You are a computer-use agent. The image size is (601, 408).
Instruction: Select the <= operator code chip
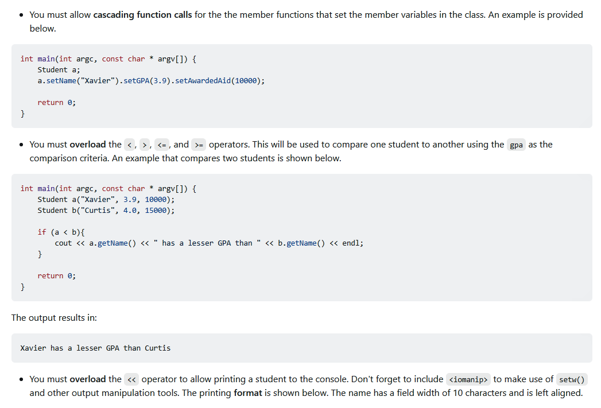coord(161,145)
